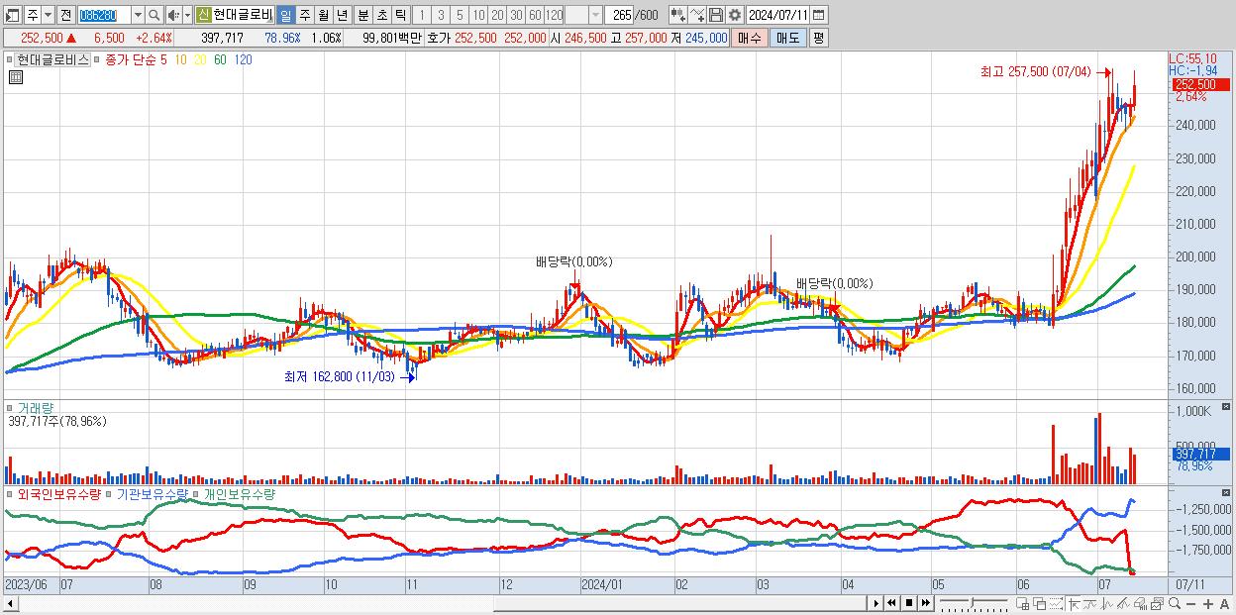Open the dropdown next to speaker icon
The height and width of the screenshot is (615, 1236).
tap(187, 15)
